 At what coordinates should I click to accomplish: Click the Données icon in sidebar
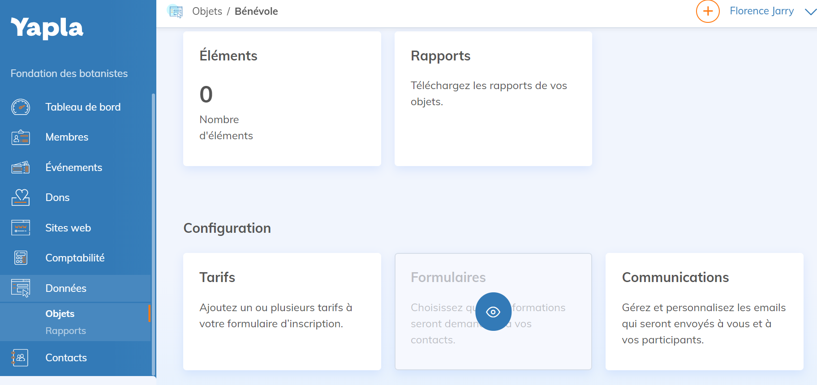click(x=21, y=288)
